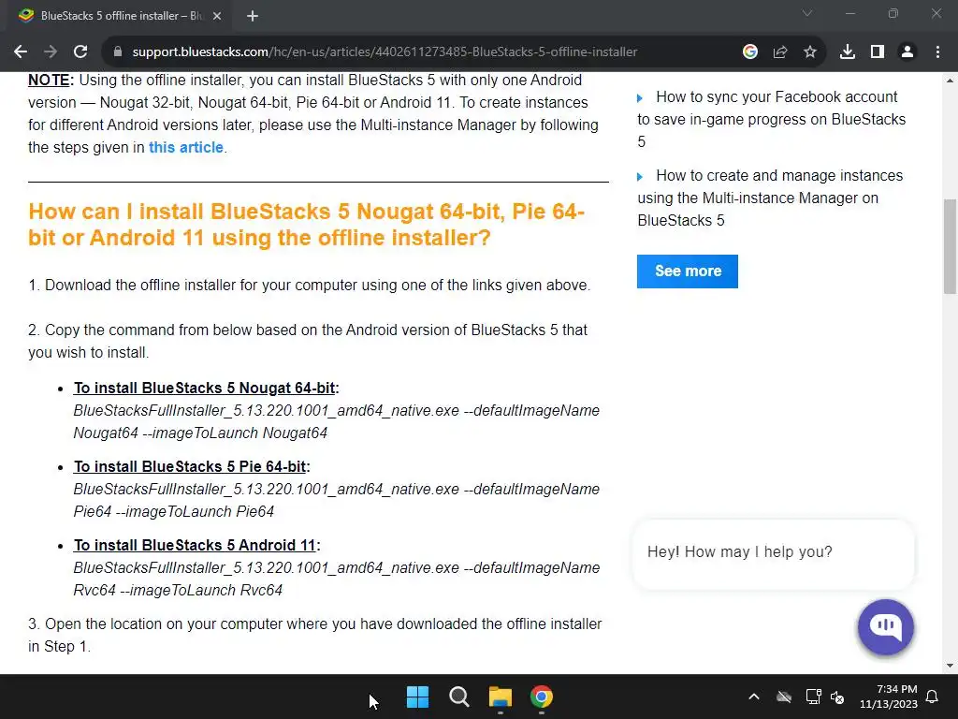The width and height of the screenshot is (958, 719).
Task: Open 'this article' link
Action: [x=186, y=147]
